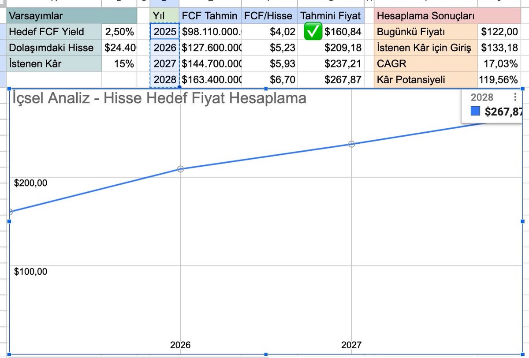The image size is (529, 358).
Task: Click the 2026 x-axis label
Action: [180, 345]
